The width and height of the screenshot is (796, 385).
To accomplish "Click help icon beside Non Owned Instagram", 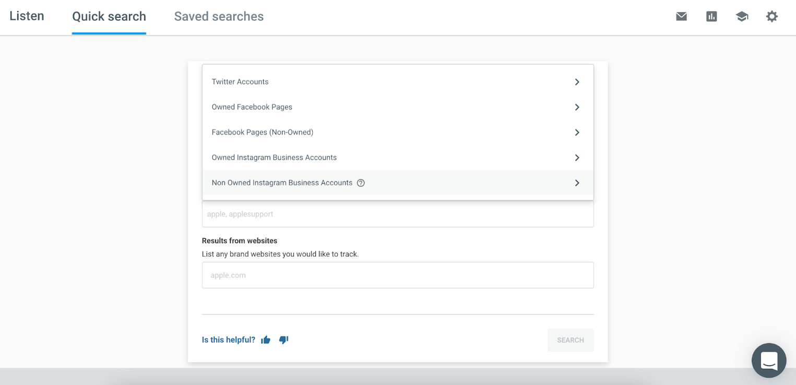I will coord(361,183).
